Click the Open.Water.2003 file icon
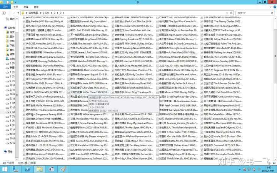The height and width of the screenshot is (173, 277). click(157, 35)
